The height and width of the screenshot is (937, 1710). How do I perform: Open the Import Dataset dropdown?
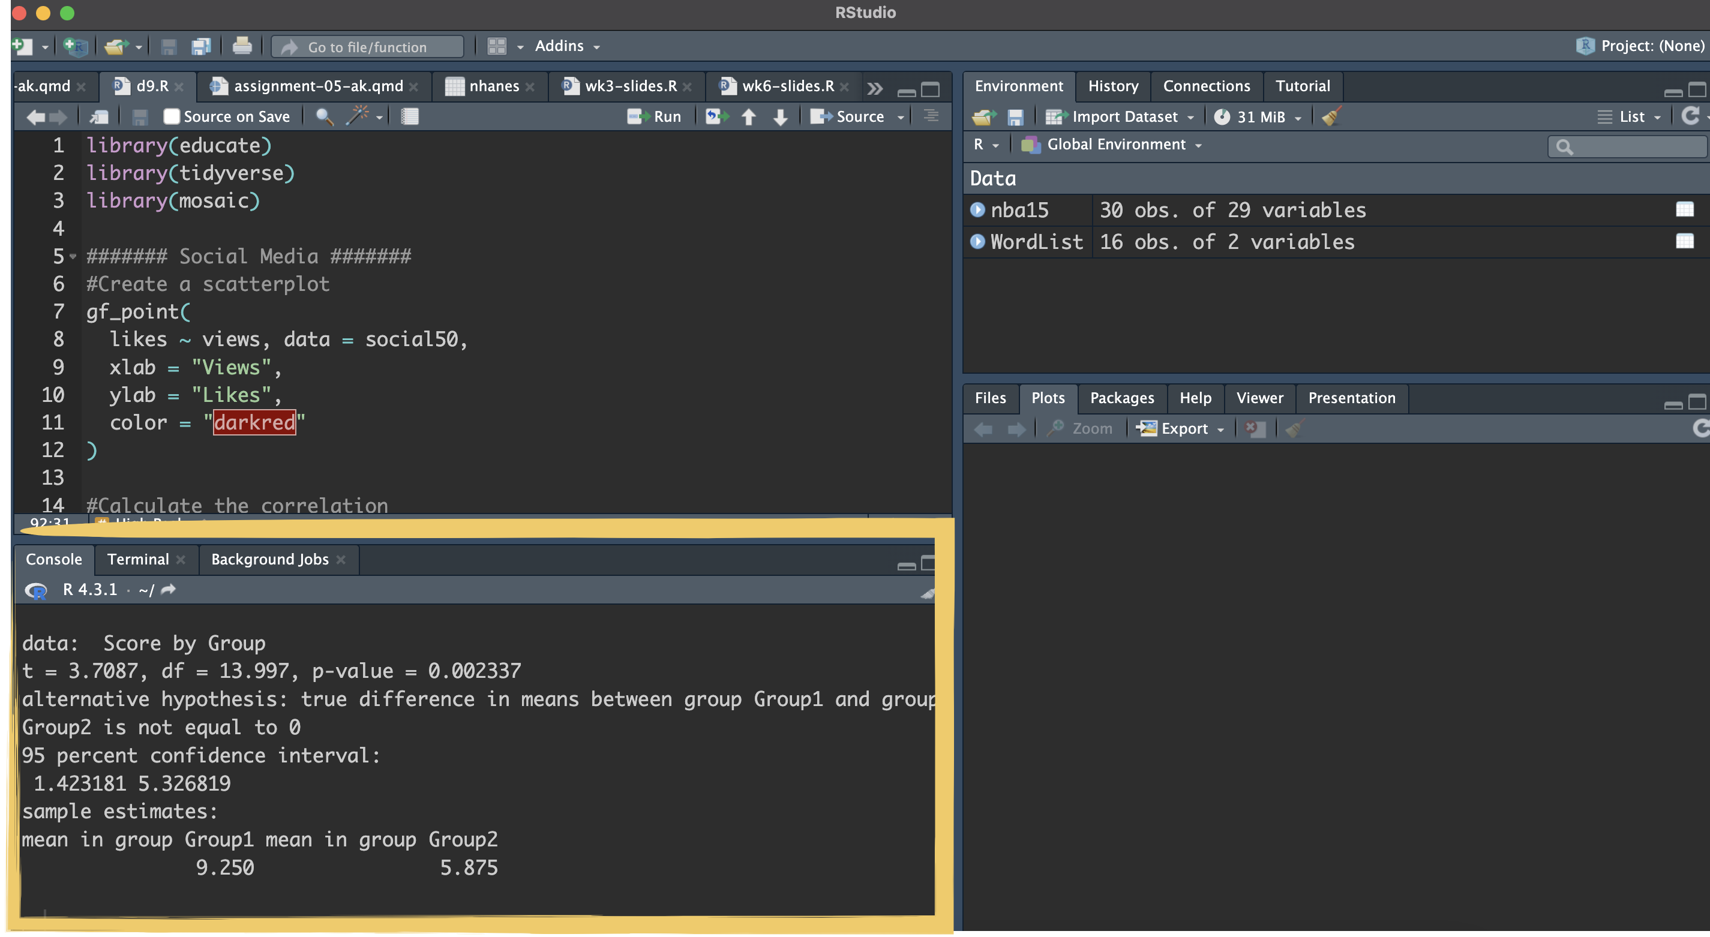point(1124,116)
